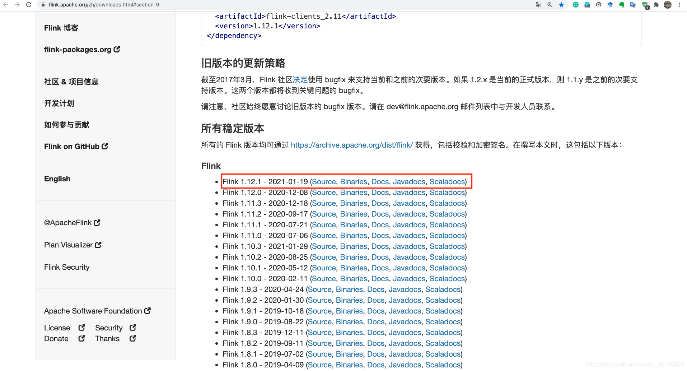Open the Flink 博客 sidebar item
Viewport: 687px width, 371px height.
pyautogui.click(x=61, y=28)
